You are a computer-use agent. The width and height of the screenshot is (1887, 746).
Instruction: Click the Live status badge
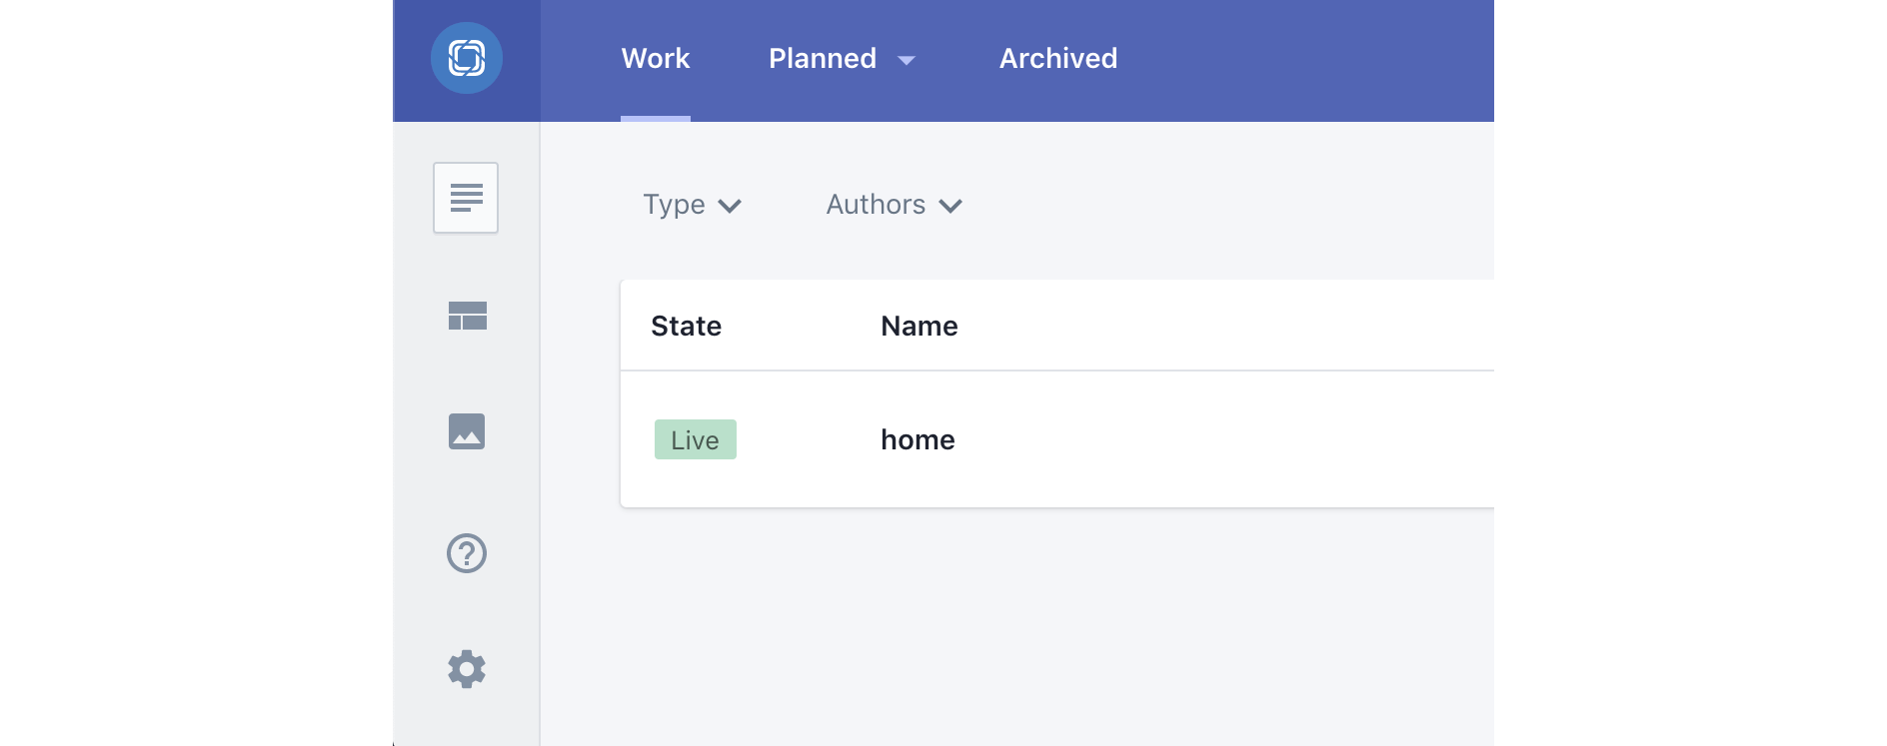click(x=696, y=440)
